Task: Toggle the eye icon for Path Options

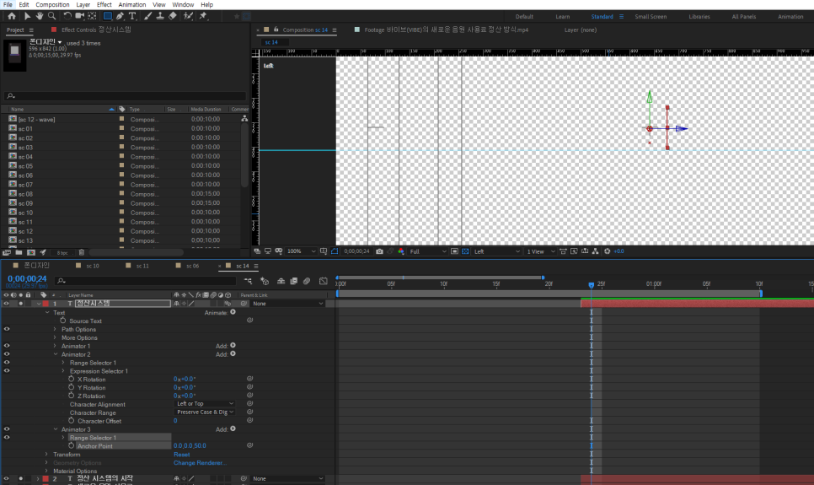Action: tap(7, 329)
